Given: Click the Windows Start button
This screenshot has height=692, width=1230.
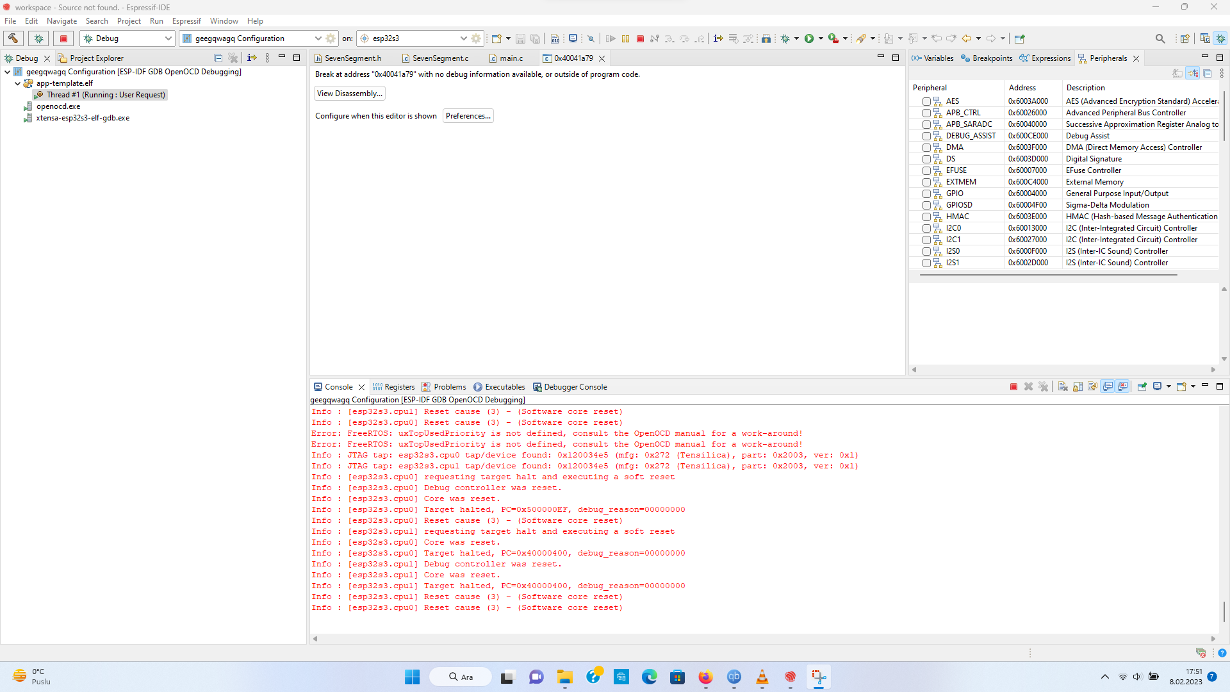Looking at the screenshot, I should click(x=412, y=677).
